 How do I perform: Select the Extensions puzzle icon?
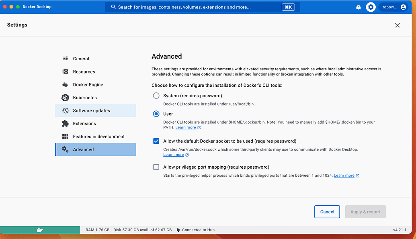(65, 123)
